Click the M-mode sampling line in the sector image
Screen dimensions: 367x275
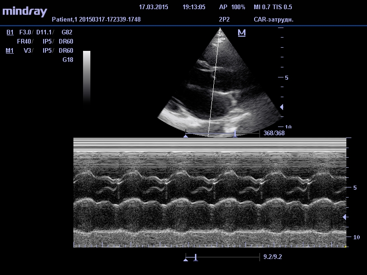pyautogui.click(x=214, y=82)
